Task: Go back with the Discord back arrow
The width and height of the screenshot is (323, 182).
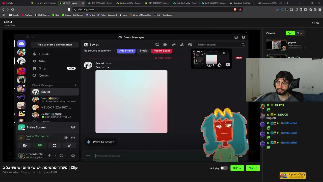Action: [x=28, y=37]
